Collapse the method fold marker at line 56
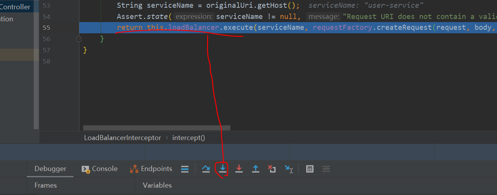Image resolution: width=497 pixels, height=195 pixels. [79, 39]
